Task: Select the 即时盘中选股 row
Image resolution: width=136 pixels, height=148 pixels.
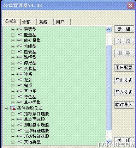Action: pyautogui.click(x=36, y=125)
